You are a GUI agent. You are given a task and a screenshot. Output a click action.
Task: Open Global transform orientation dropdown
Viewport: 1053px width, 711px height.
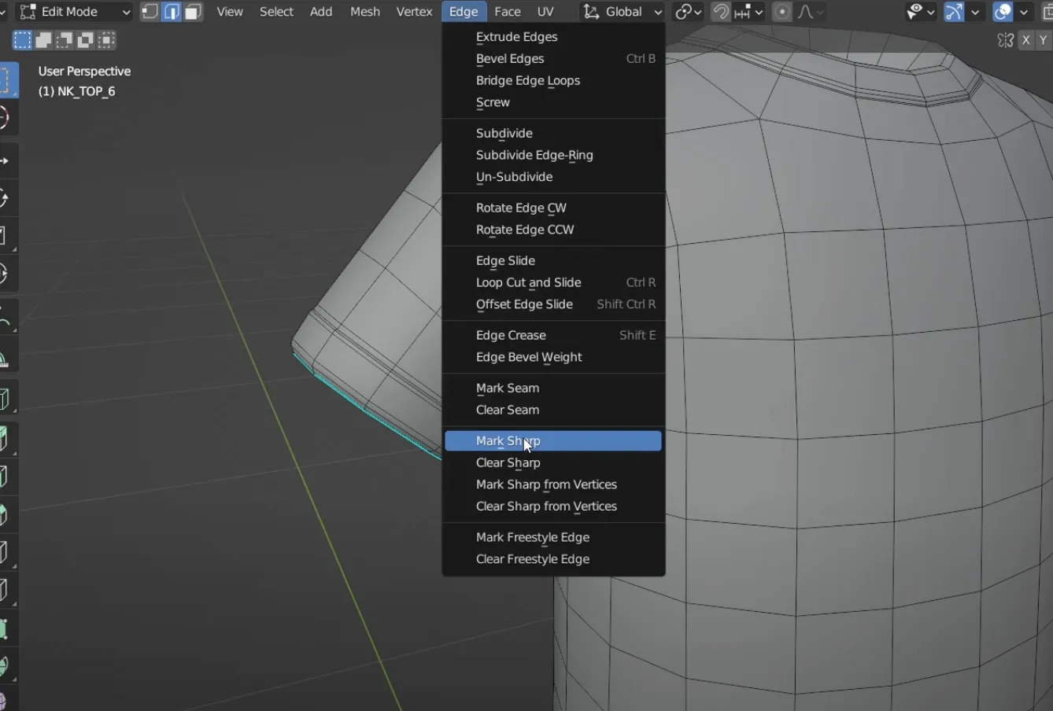click(622, 12)
